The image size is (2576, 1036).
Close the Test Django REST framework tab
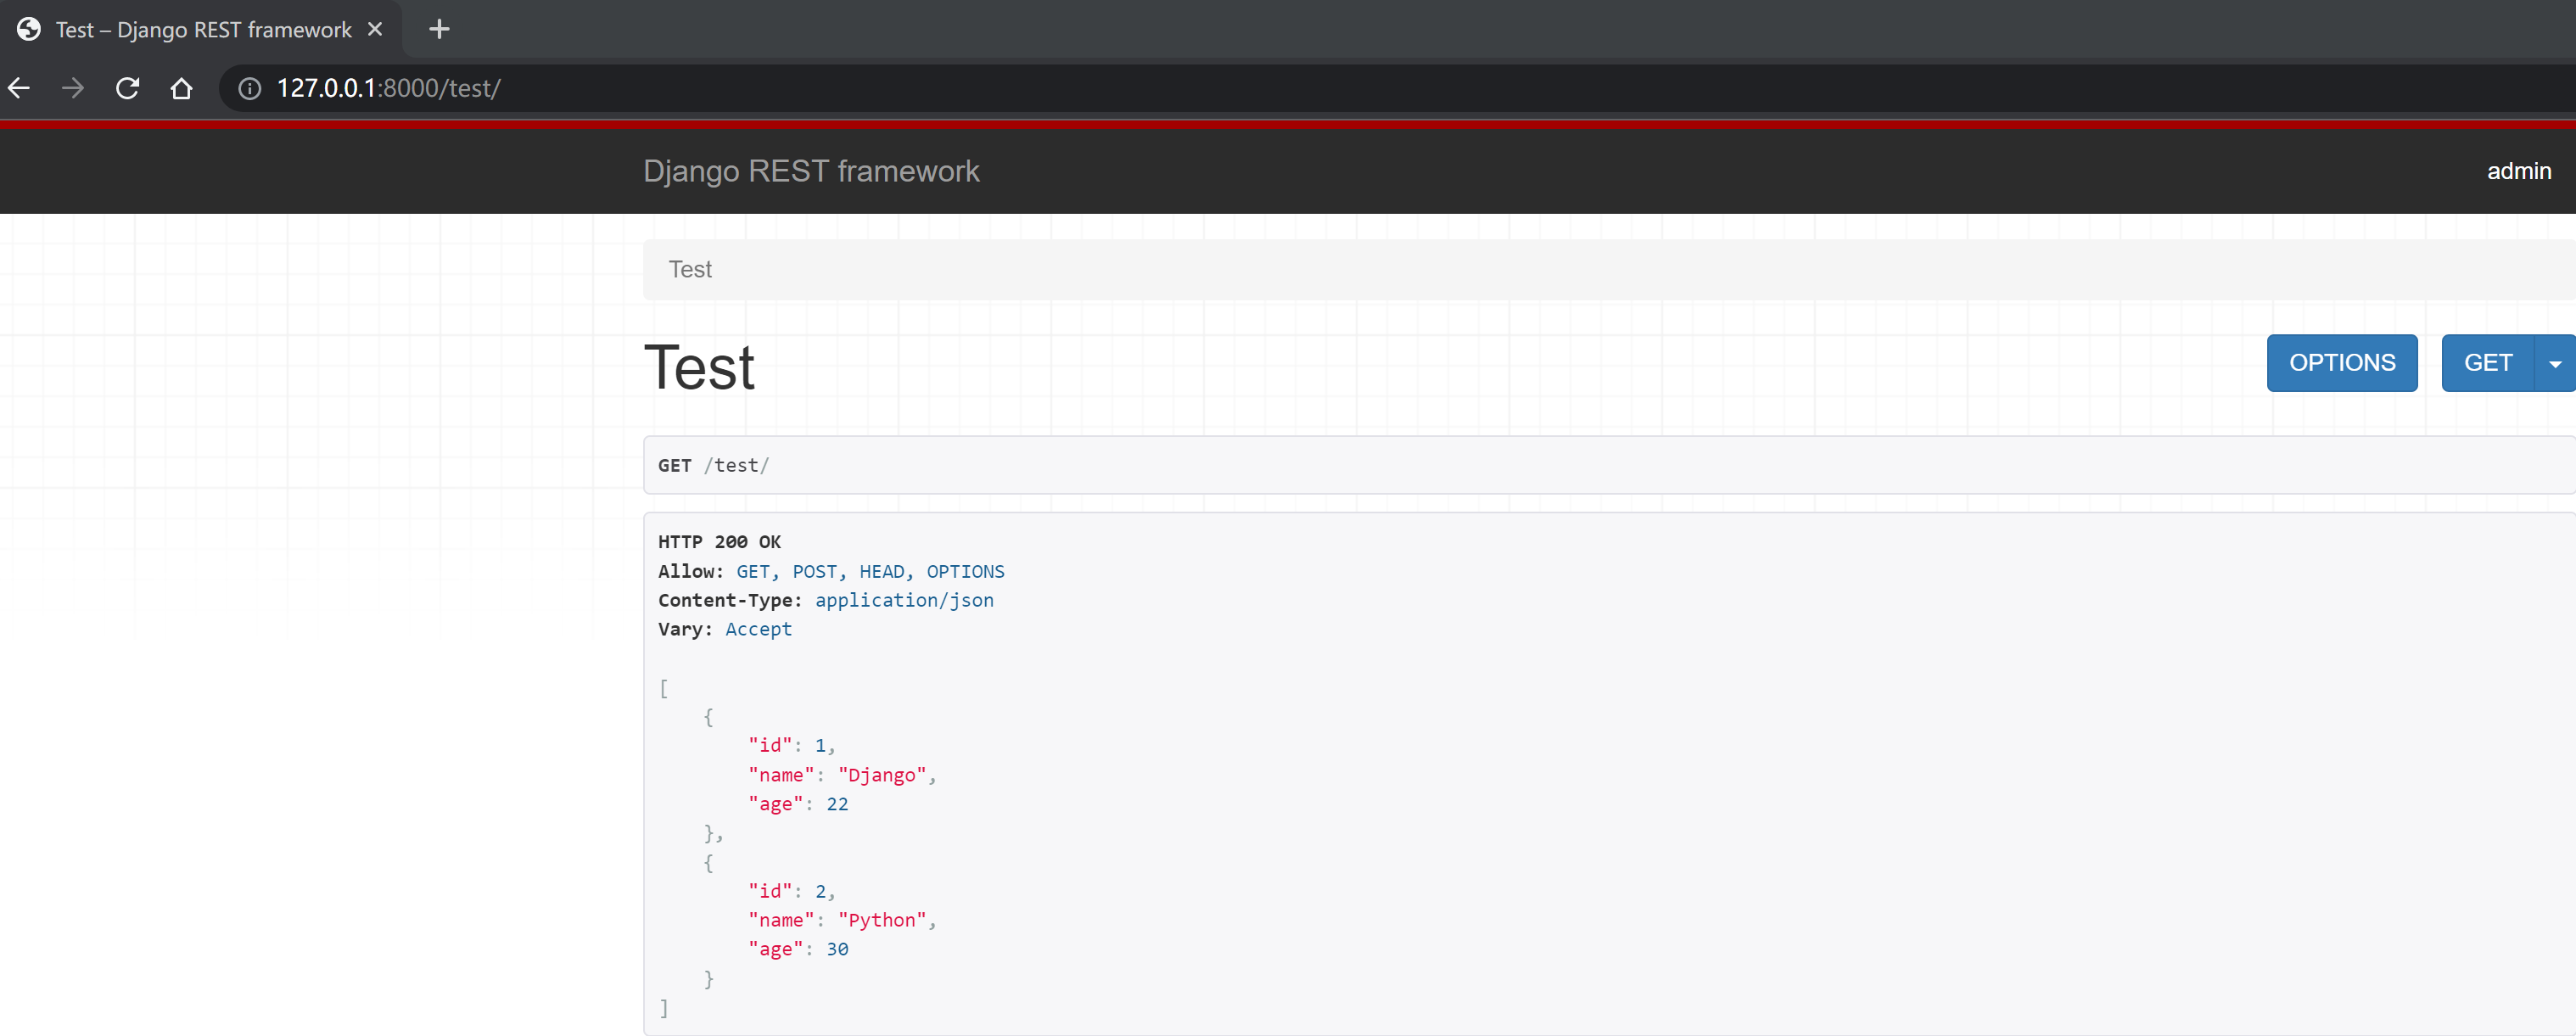click(375, 29)
